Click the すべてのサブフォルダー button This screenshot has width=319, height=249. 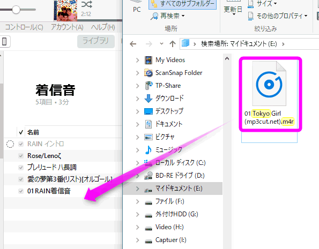point(182,4)
